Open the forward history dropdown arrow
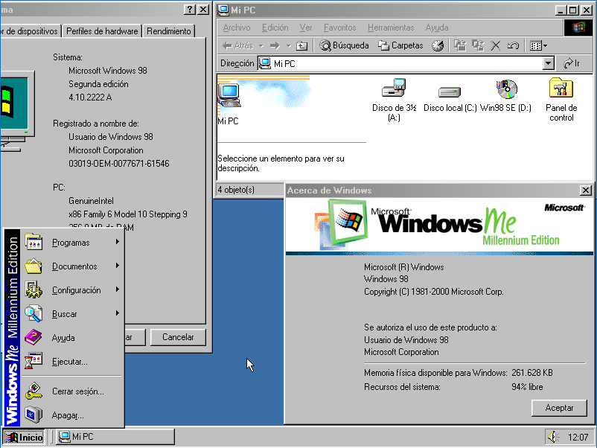Viewport: 597px width, 448px height. pyautogui.click(x=288, y=46)
